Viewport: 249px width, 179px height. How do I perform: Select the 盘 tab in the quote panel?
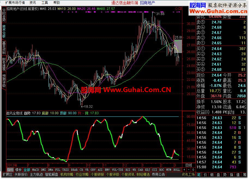click(x=218, y=175)
